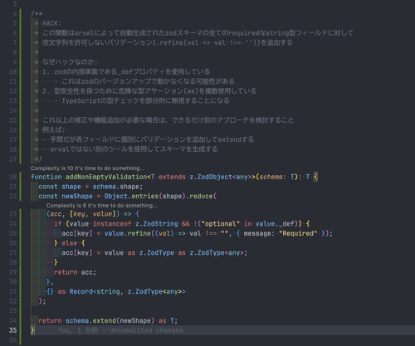Click 'Record<string, z.ZodType<any>>' type annotation
The image size is (415, 346).
pos(127,291)
